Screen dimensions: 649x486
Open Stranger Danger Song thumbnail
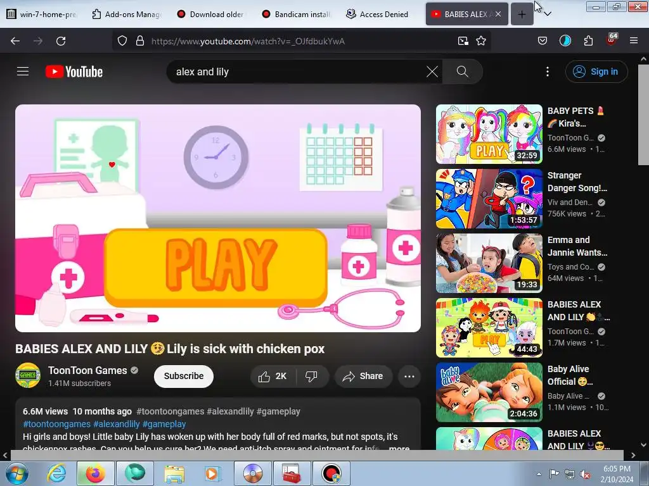489,198
